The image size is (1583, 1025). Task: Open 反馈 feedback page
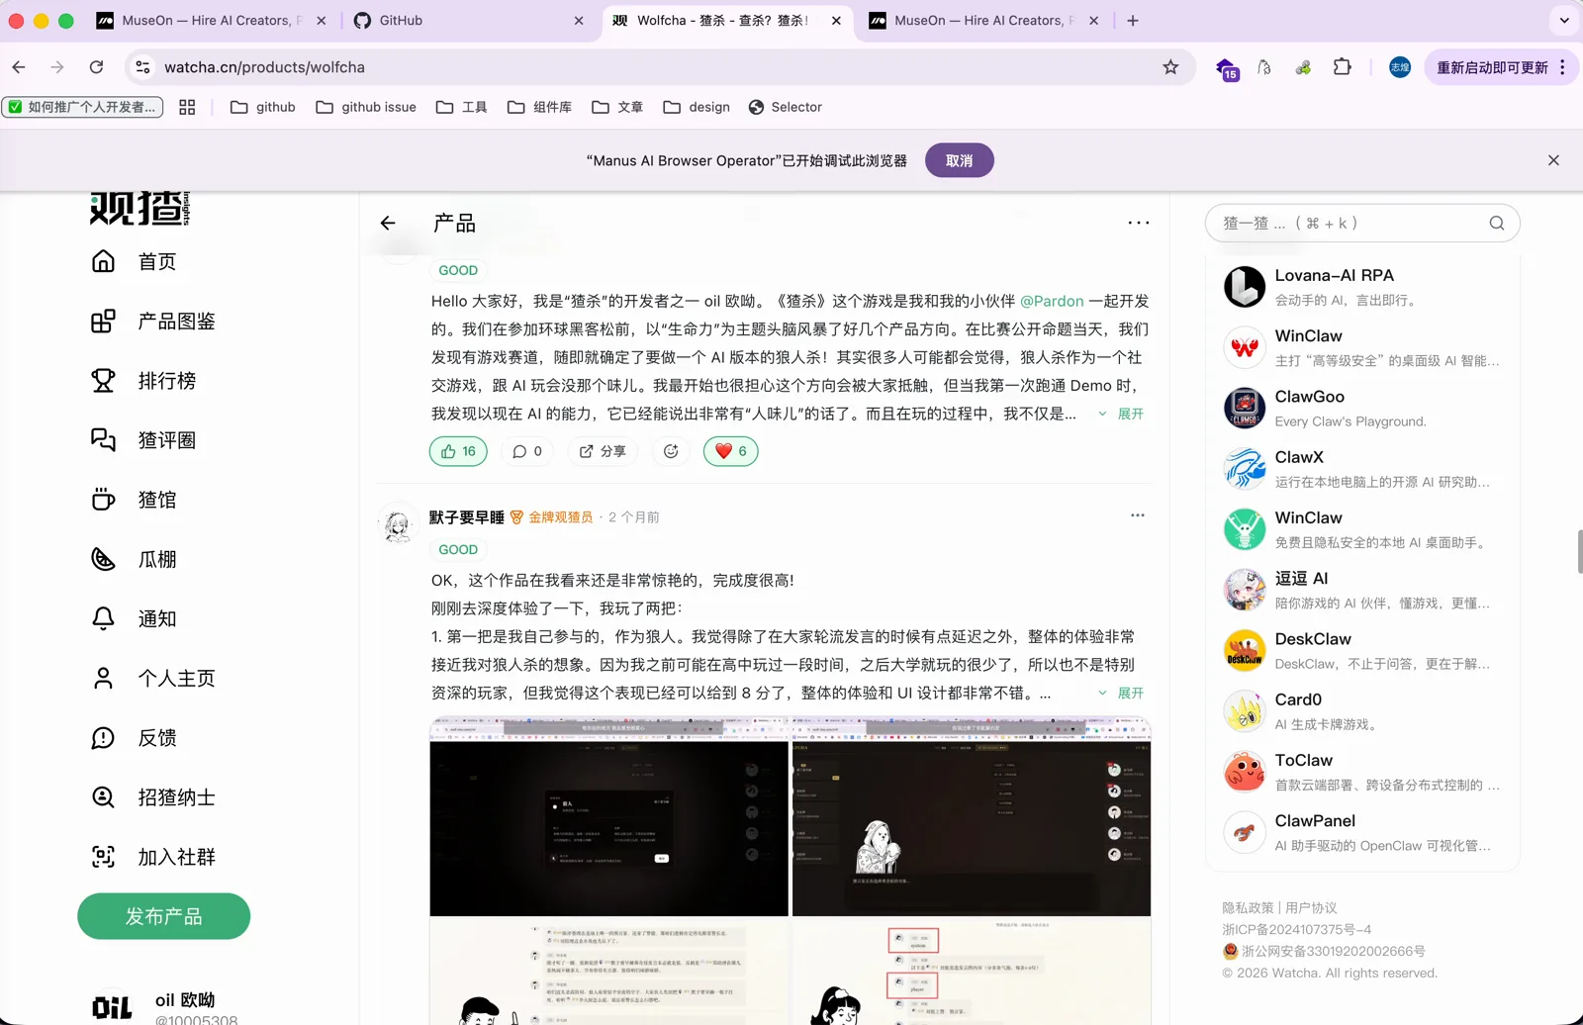[134, 737]
